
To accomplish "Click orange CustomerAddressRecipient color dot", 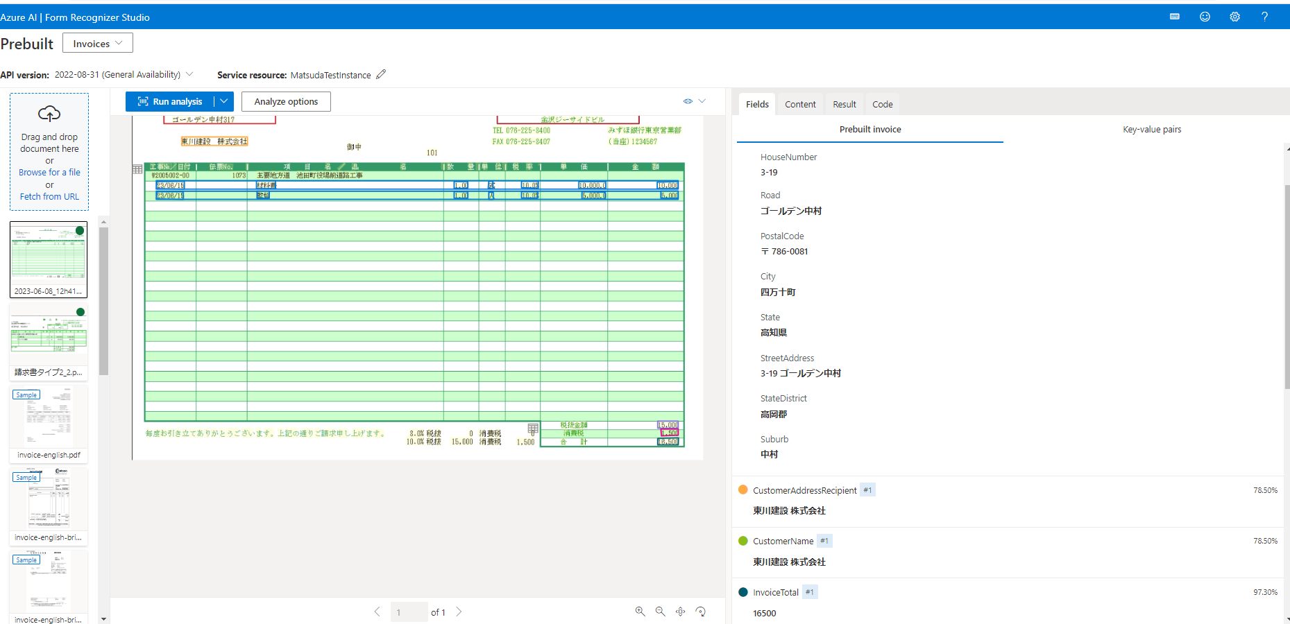I will tap(743, 489).
